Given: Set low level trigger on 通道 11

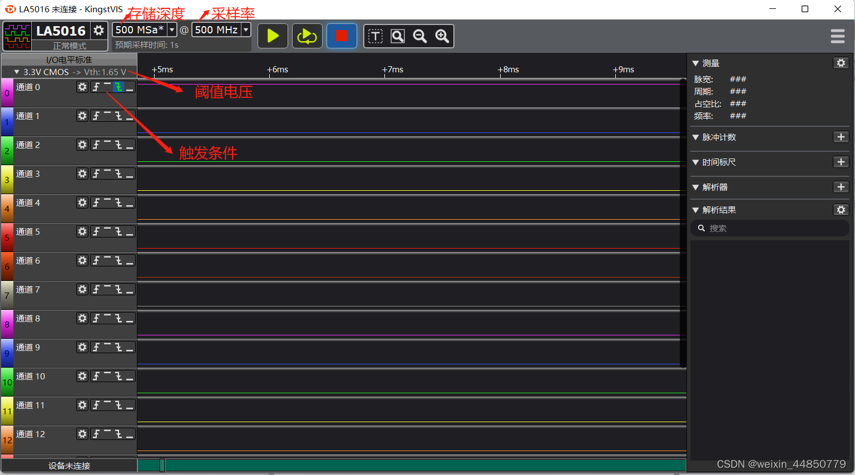Looking at the screenshot, I should pos(130,405).
